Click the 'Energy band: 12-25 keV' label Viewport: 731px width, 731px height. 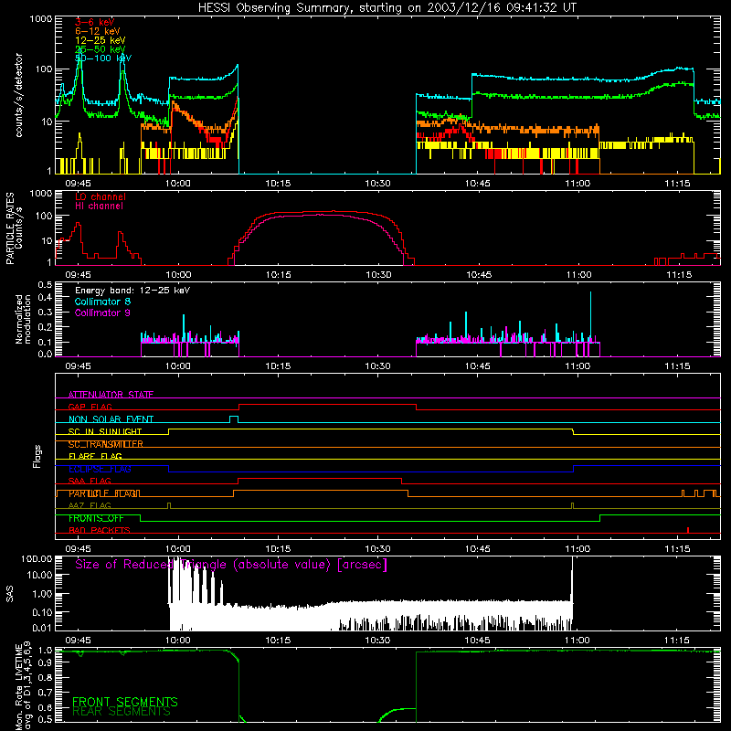[132, 291]
